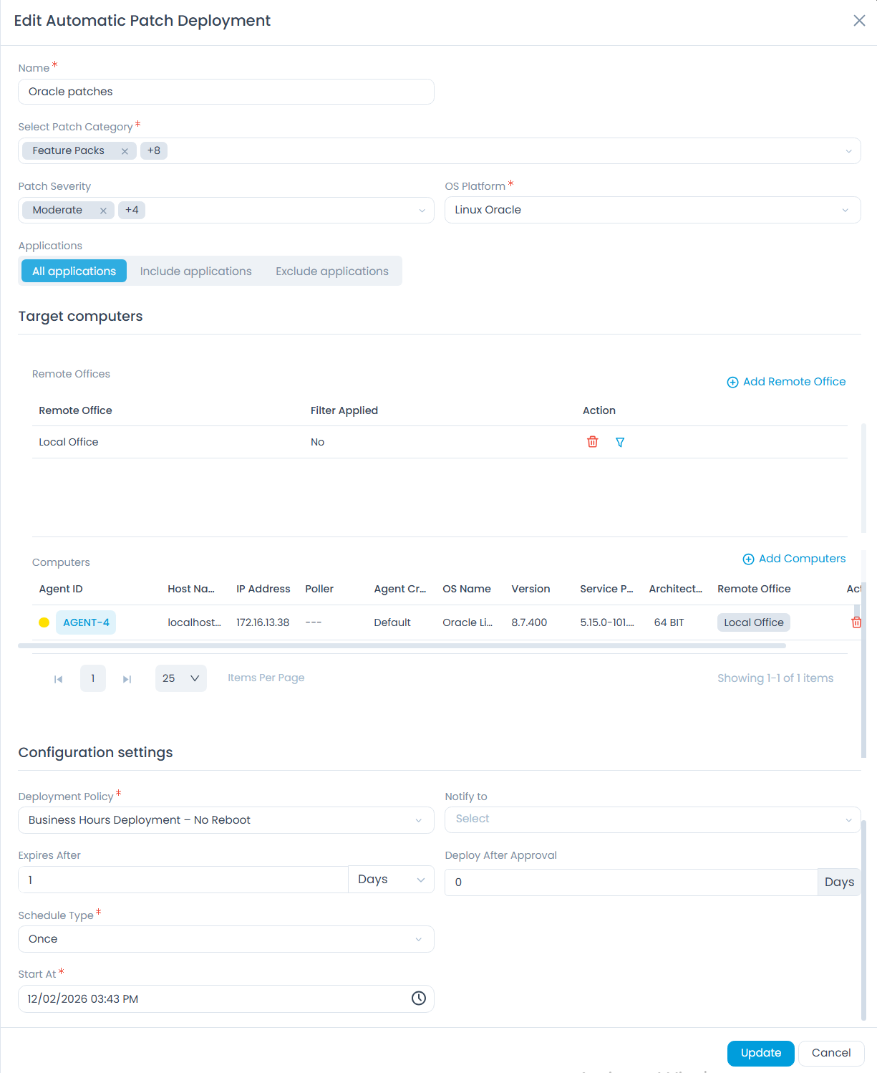Change Items Per Page from 25

[x=180, y=678]
